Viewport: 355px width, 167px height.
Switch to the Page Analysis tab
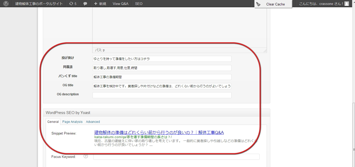click(72, 122)
